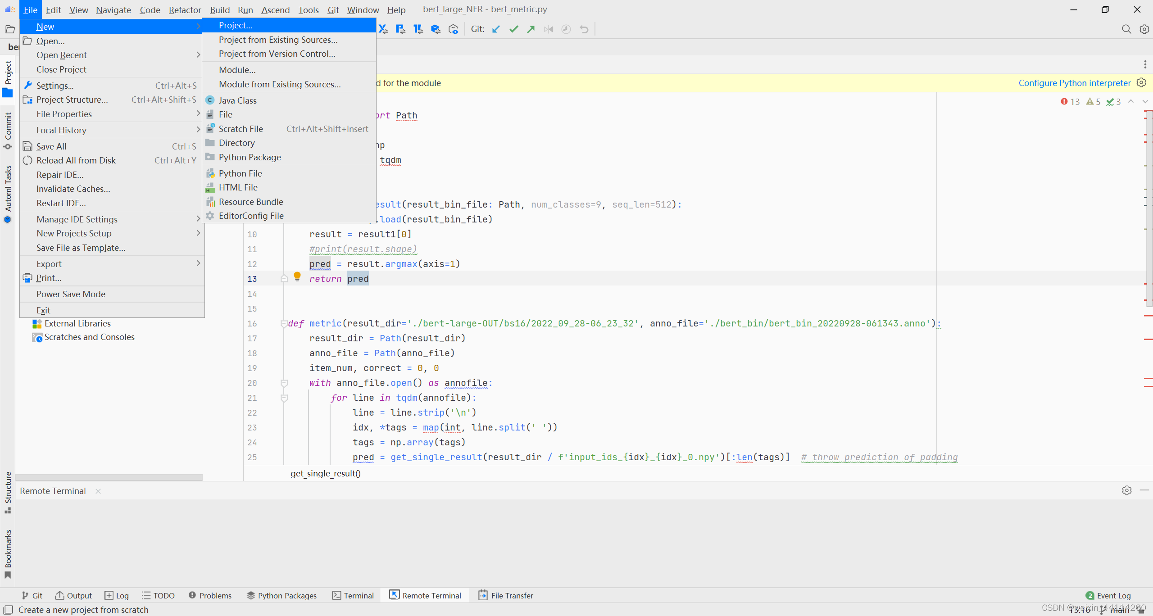The height and width of the screenshot is (616, 1153).
Task: Click Configure Python interpreter link
Action: [x=1074, y=83]
